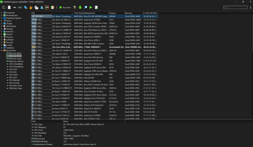Sort by the Memory column header
This screenshot has width=253, height=147.
(x=134, y=13)
